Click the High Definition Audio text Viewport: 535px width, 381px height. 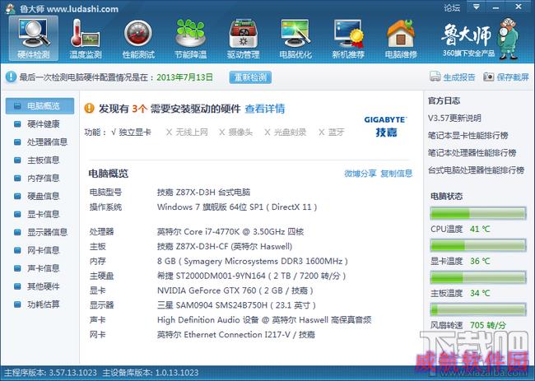(x=264, y=320)
